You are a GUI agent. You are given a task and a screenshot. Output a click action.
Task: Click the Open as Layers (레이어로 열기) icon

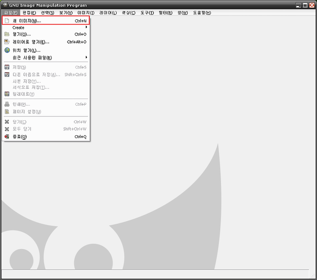coord(7,42)
